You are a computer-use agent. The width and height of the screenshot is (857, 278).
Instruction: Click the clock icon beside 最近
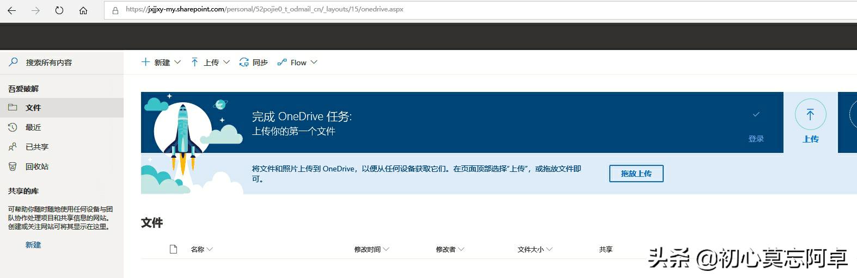(x=13, y=127)
